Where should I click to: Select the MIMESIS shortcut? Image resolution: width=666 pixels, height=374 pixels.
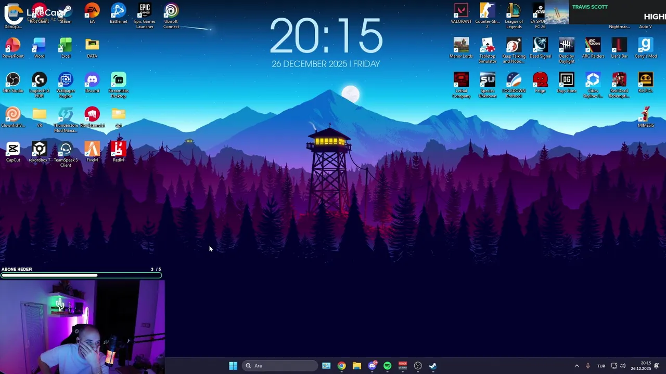[646, 117]
